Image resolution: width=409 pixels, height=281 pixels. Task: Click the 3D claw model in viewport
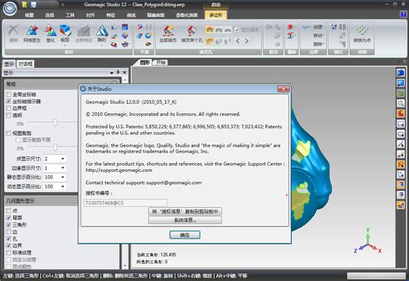(x=312, y=170)
